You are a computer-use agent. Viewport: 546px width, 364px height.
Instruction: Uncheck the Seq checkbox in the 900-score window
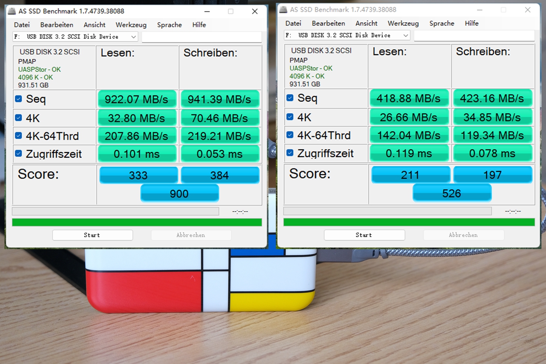[19, 99]
